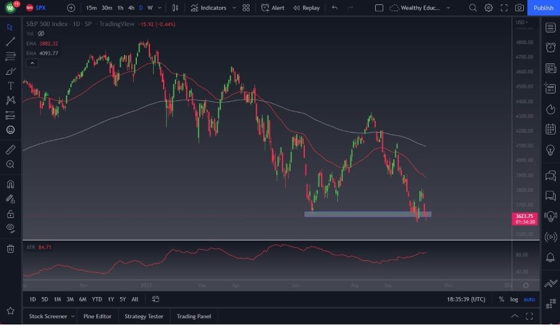
Task: Toggle auto scale on price axis
Action: 529,300
